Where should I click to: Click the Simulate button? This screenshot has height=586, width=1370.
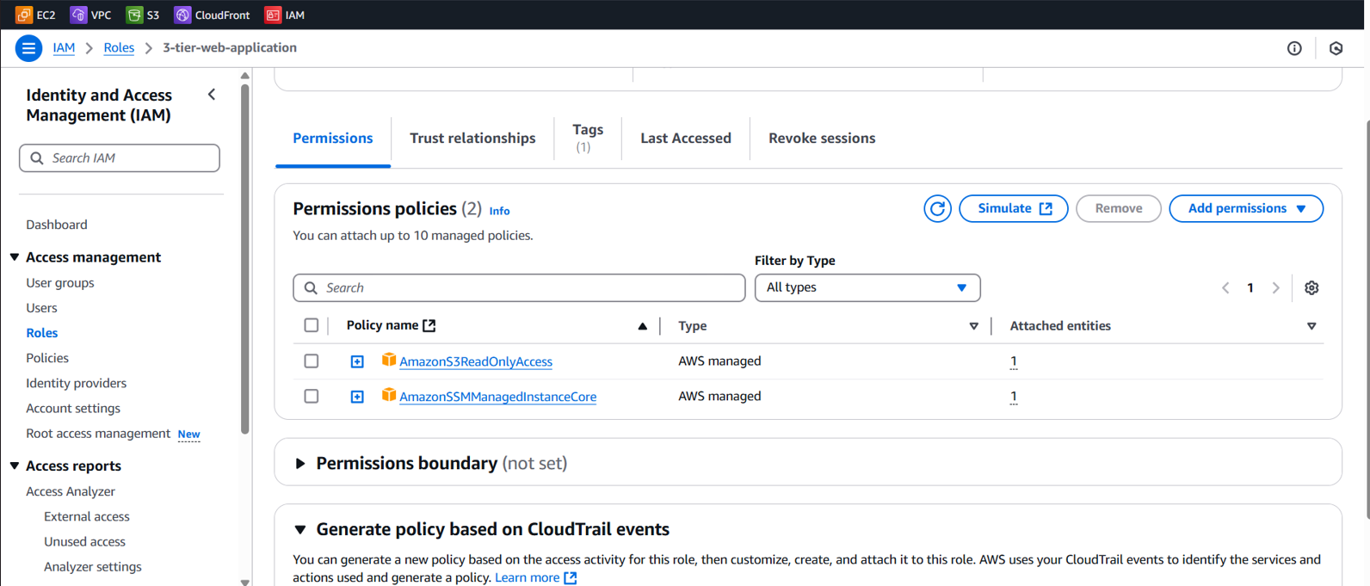coord(1014,208)
